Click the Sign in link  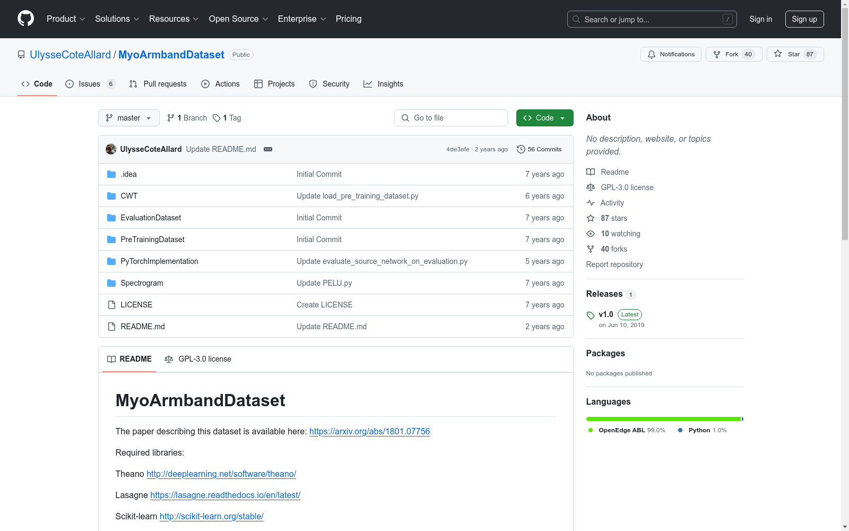point(761,19)
